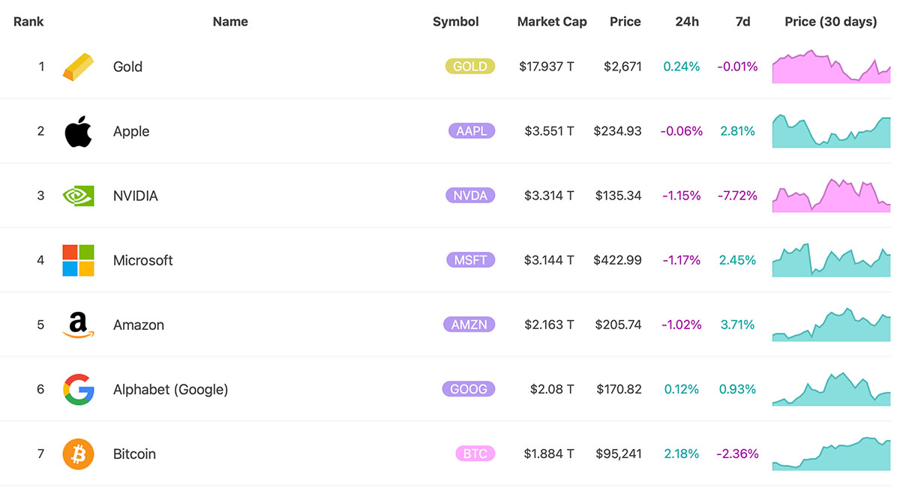Click the $205.74 price cell
The width and height of the screenshot is (900, 488).
[x=619, y=325]
